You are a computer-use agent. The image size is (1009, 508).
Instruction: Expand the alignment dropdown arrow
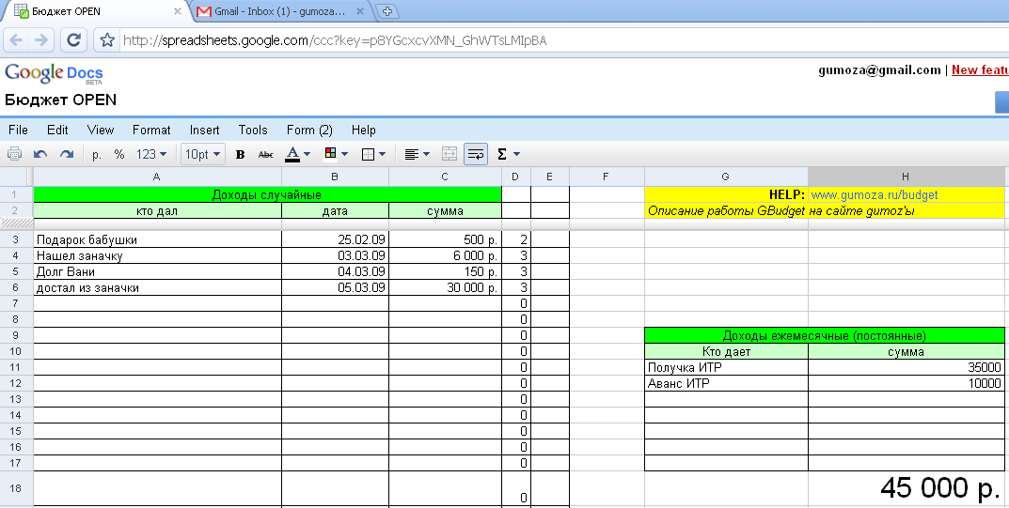426,154
